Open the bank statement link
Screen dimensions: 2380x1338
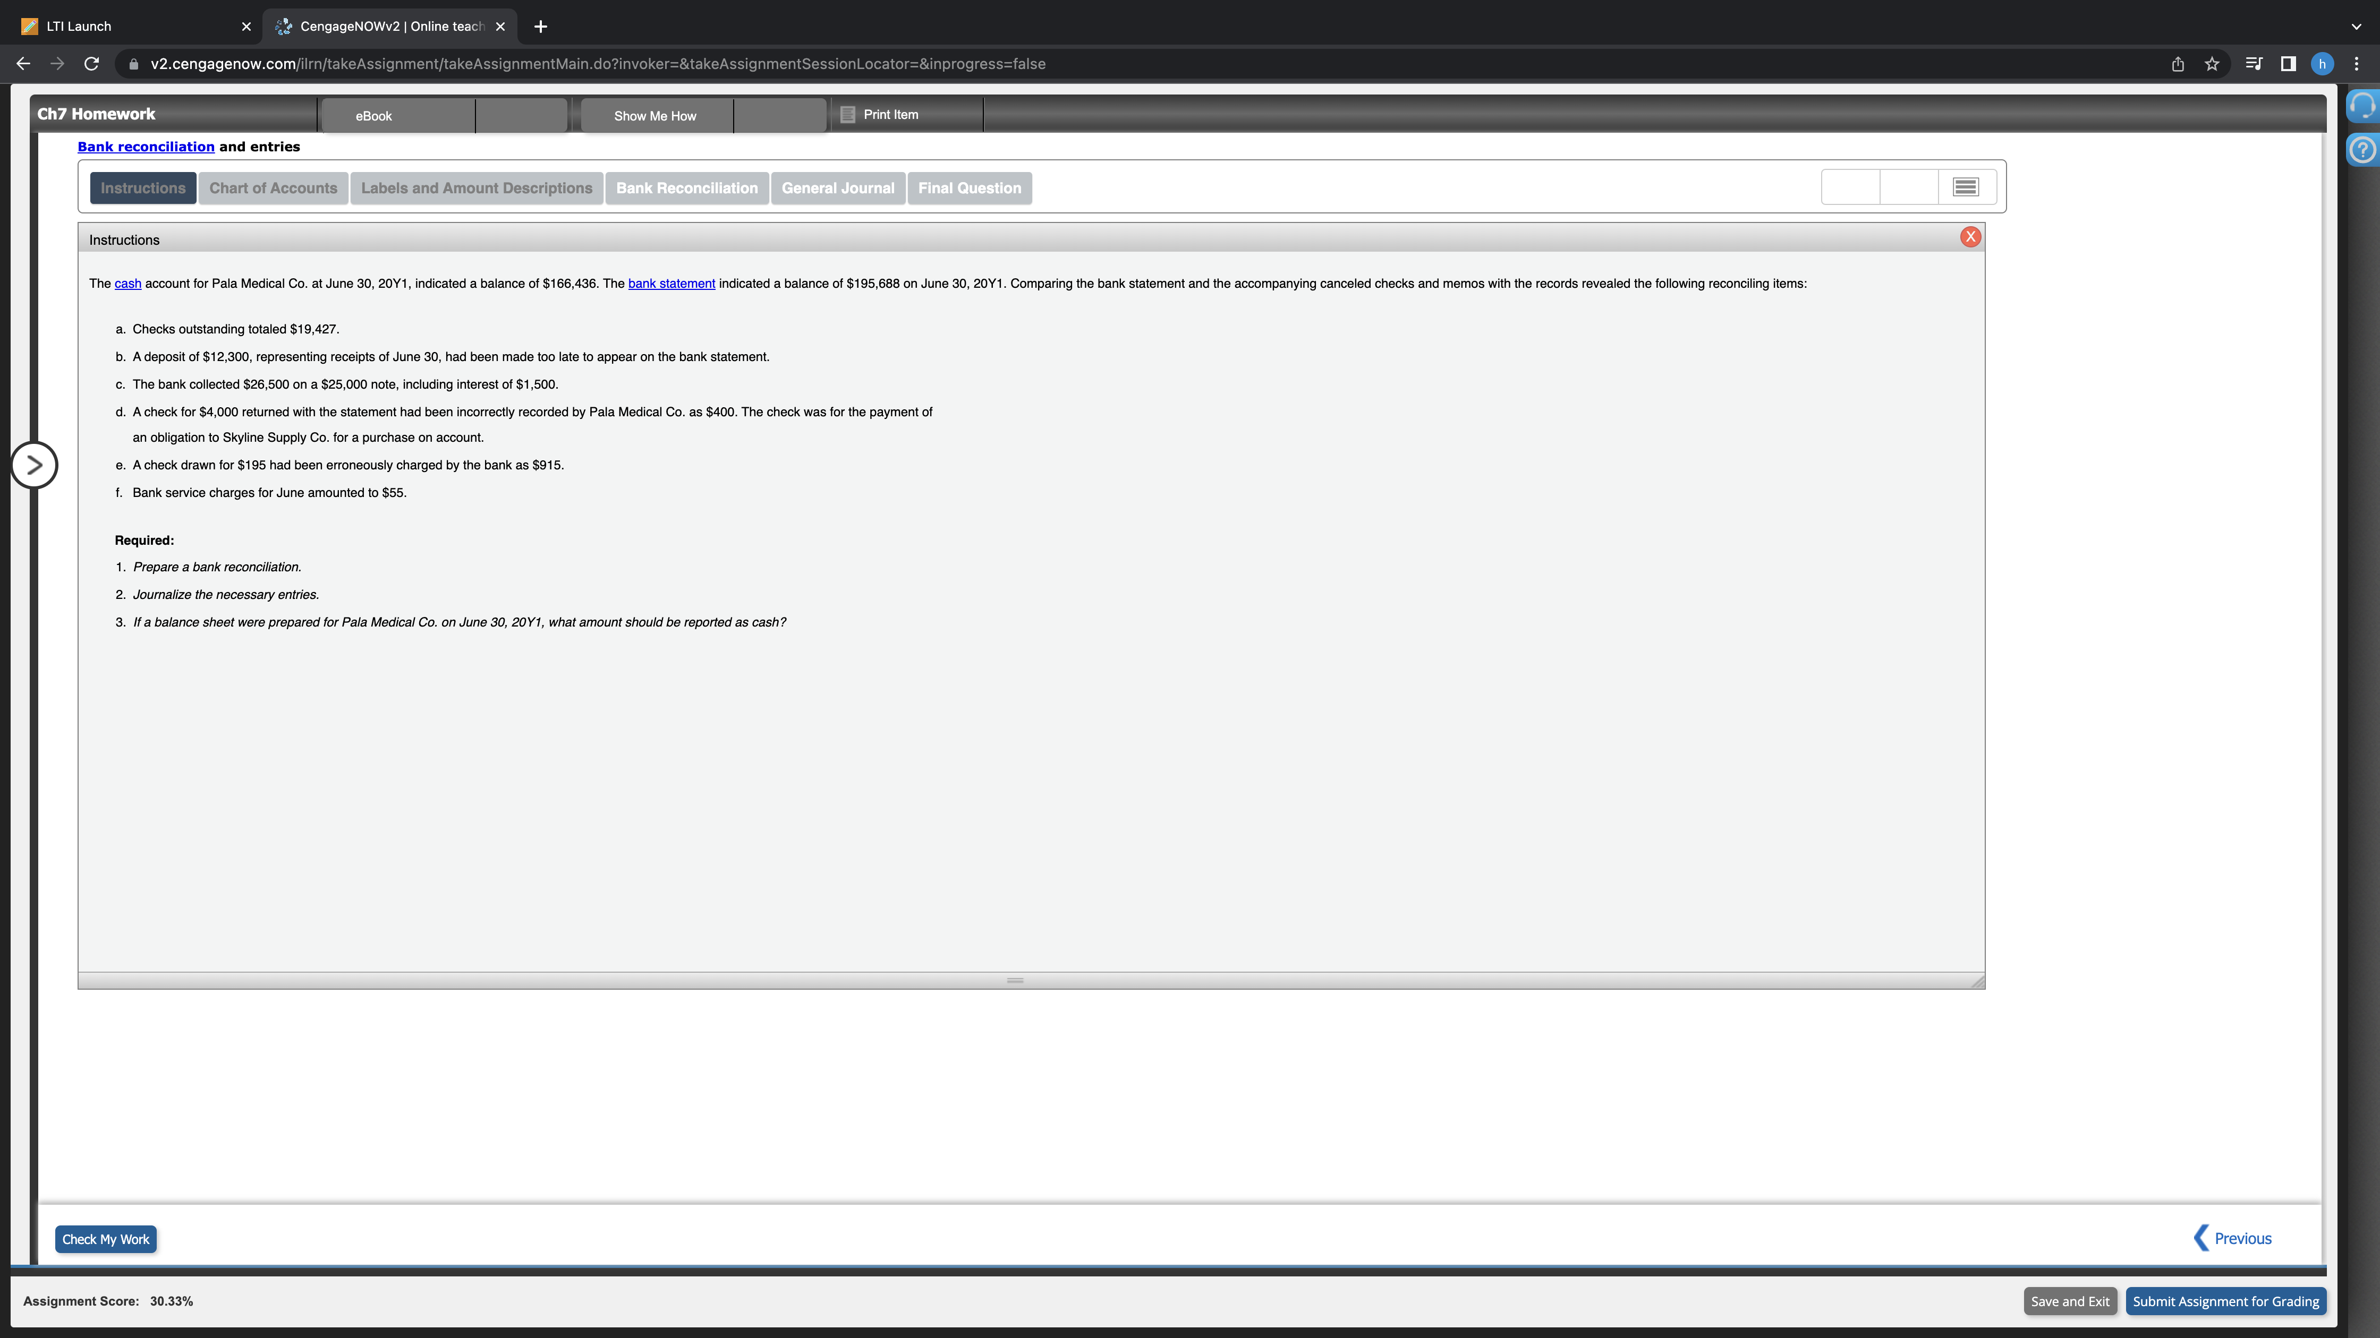click(x=671, y=284)
